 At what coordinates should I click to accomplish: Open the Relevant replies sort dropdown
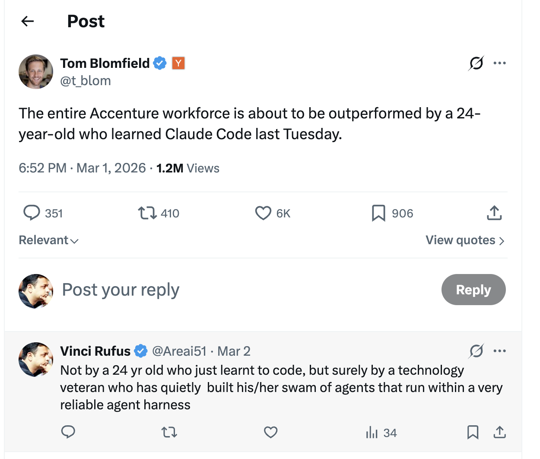click(48, 240)
